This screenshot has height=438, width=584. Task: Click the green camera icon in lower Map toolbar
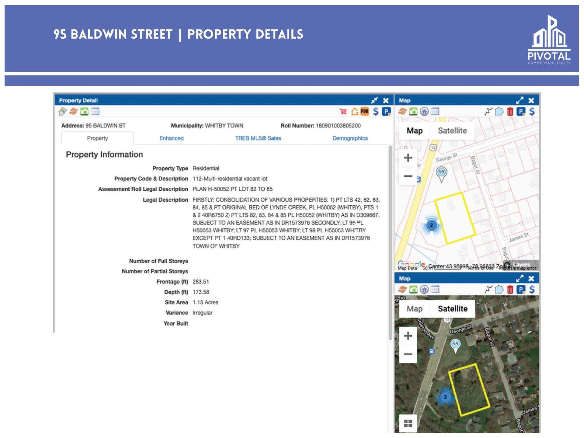point(413,290)
